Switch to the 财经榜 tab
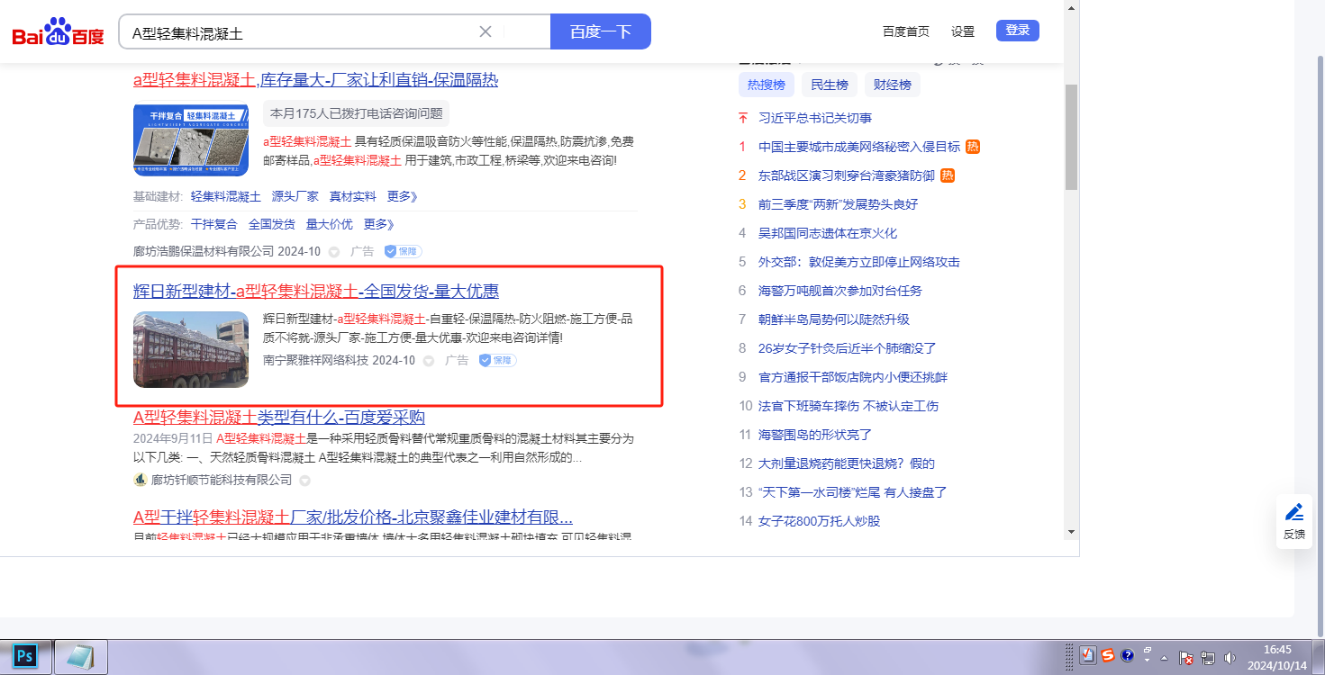 [892, 85]
